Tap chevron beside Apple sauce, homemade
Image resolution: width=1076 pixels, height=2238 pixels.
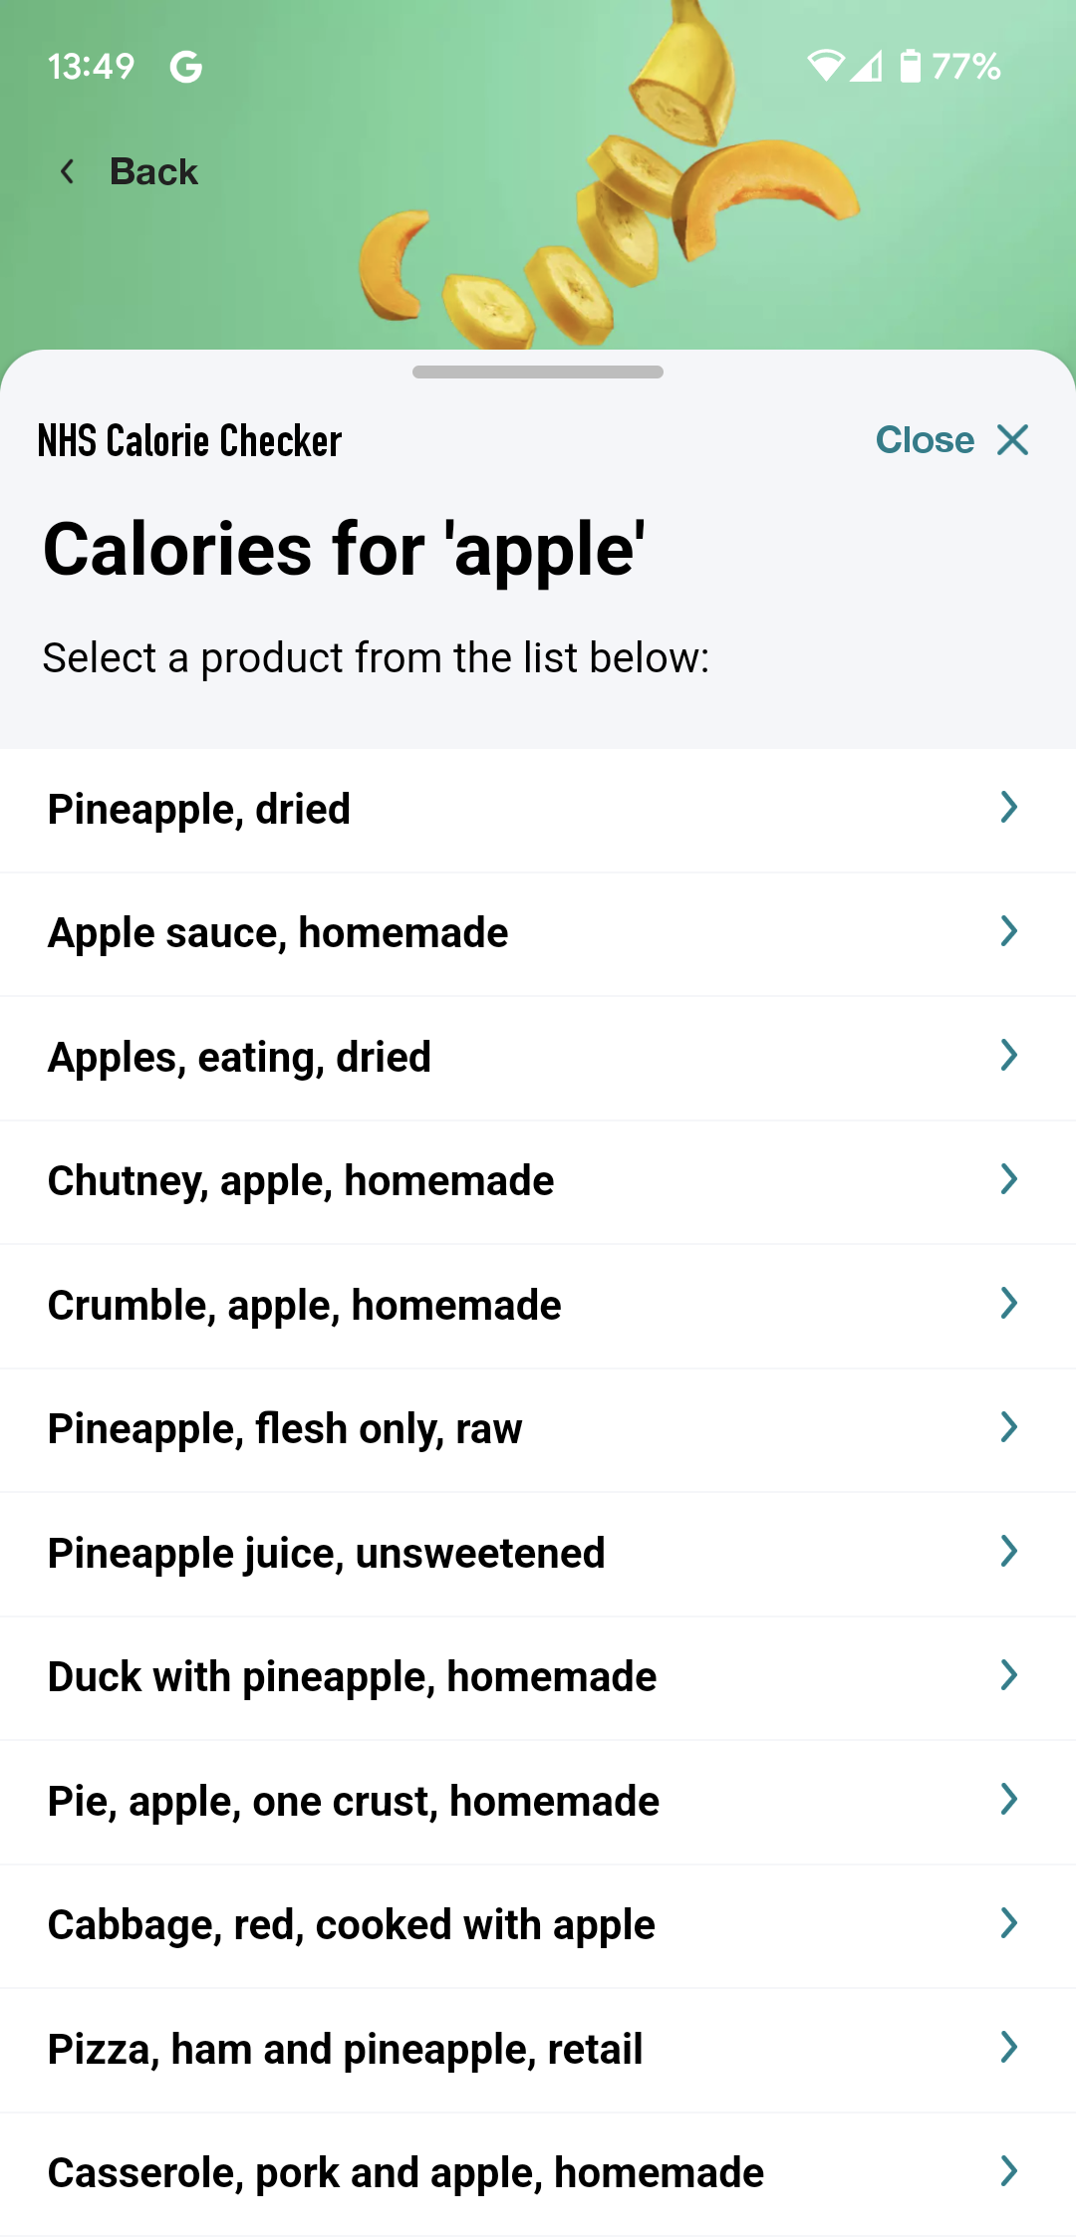point(1008,931)
